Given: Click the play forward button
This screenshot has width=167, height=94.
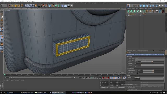Looking at the screenshot, I should pyautogui.click(x=92, y=78).
